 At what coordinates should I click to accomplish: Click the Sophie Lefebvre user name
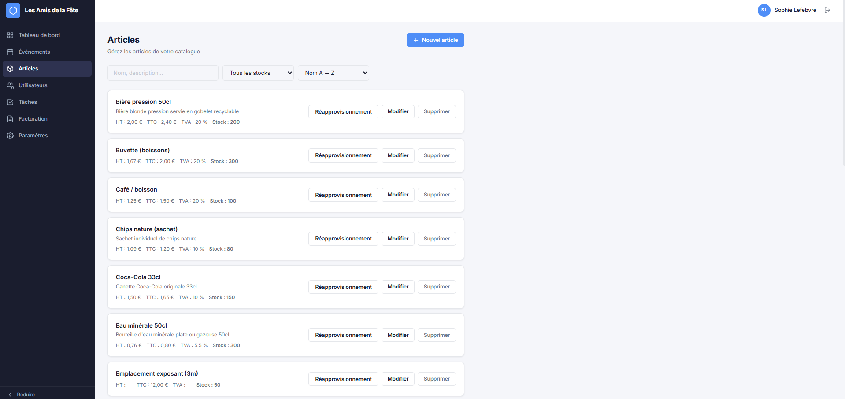click(795, 10)
